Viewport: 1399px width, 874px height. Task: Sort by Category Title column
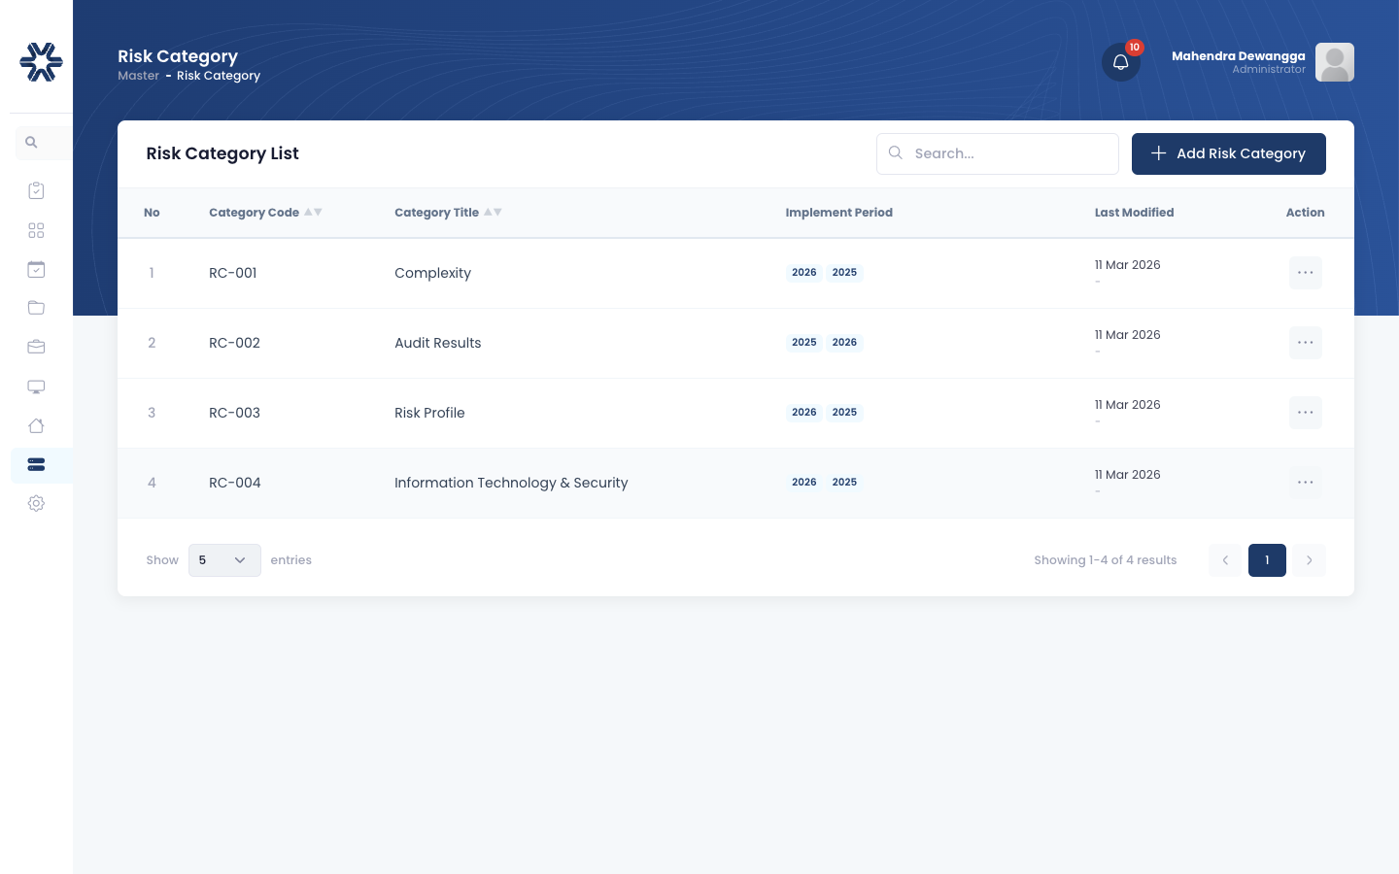(x=448, y=213)
